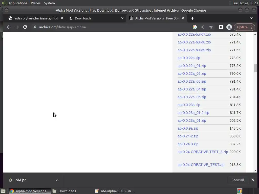Download ap-0.0.22a-build8.zip

pos(194,42)
